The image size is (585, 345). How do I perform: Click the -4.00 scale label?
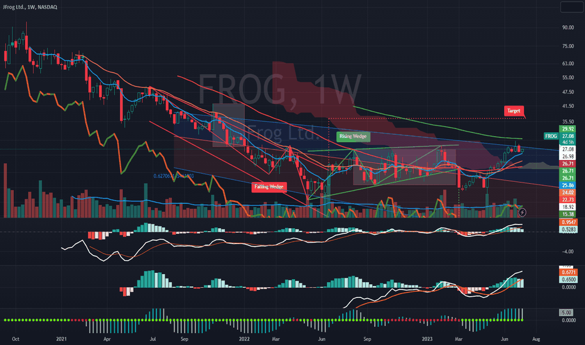[567, 252]
